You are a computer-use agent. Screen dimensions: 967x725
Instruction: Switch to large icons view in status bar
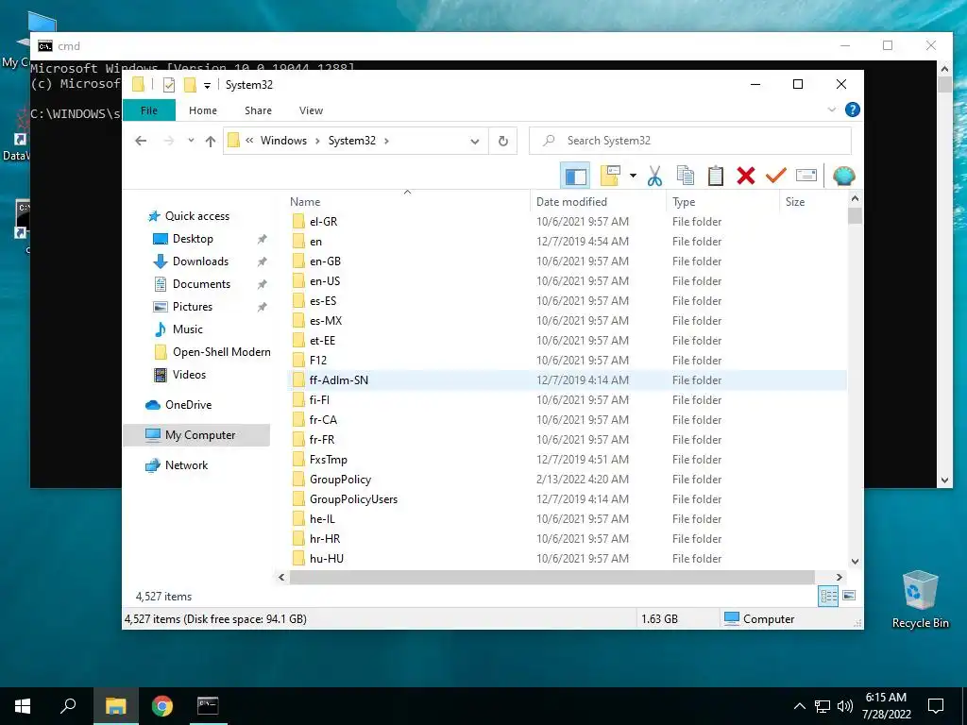849,597
